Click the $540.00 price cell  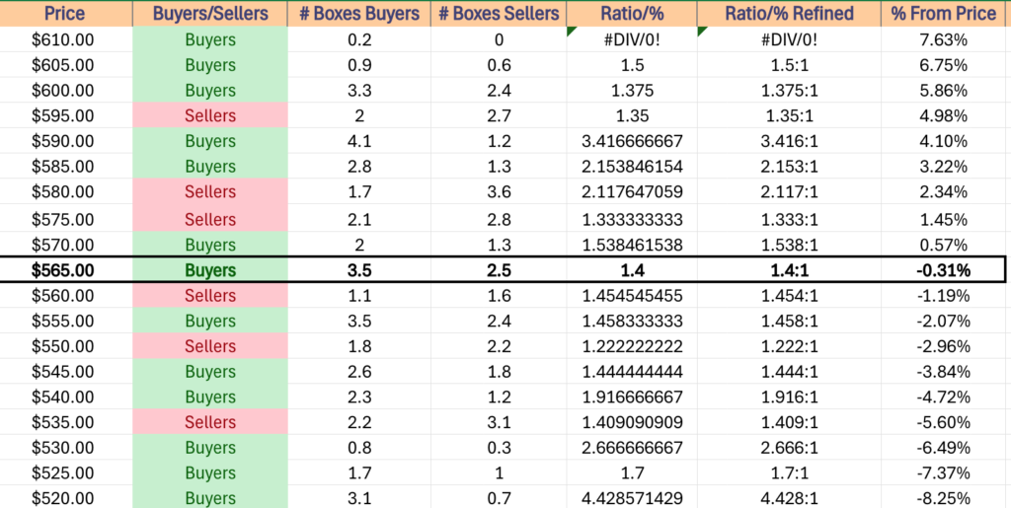click(x=66, y=397)
